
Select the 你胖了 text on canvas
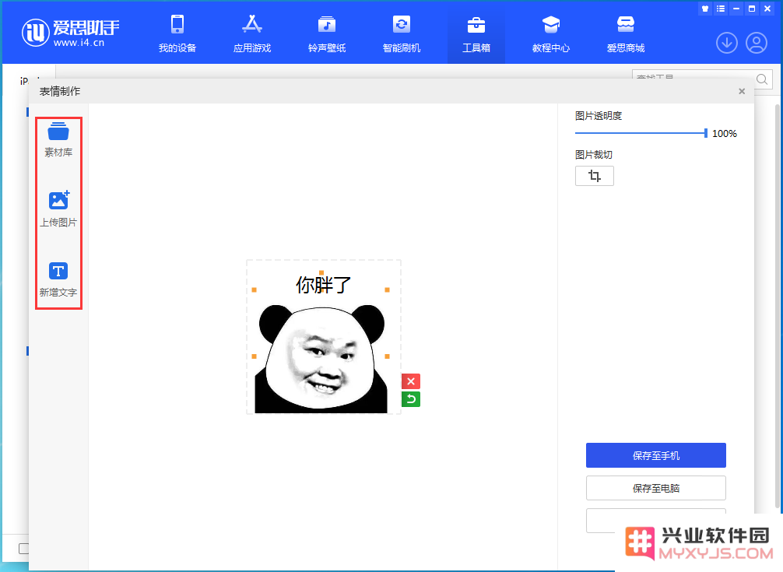[x=323, y=285]
